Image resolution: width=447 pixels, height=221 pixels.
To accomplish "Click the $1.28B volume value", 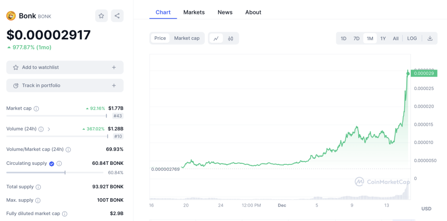I will point(116,129).
